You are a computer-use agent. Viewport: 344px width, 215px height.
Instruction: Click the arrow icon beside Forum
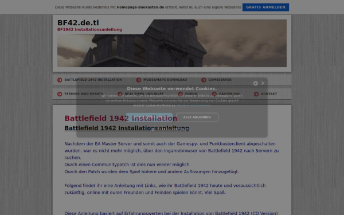(x=181, y=94)
